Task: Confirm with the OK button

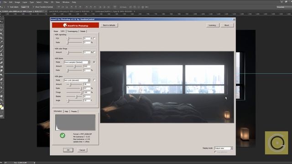Action: click(x=68, y=150)
